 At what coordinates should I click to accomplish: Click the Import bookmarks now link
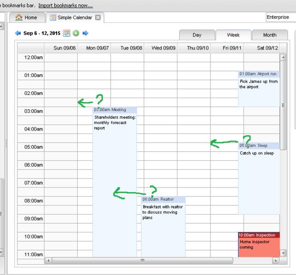tap(65, 6)
